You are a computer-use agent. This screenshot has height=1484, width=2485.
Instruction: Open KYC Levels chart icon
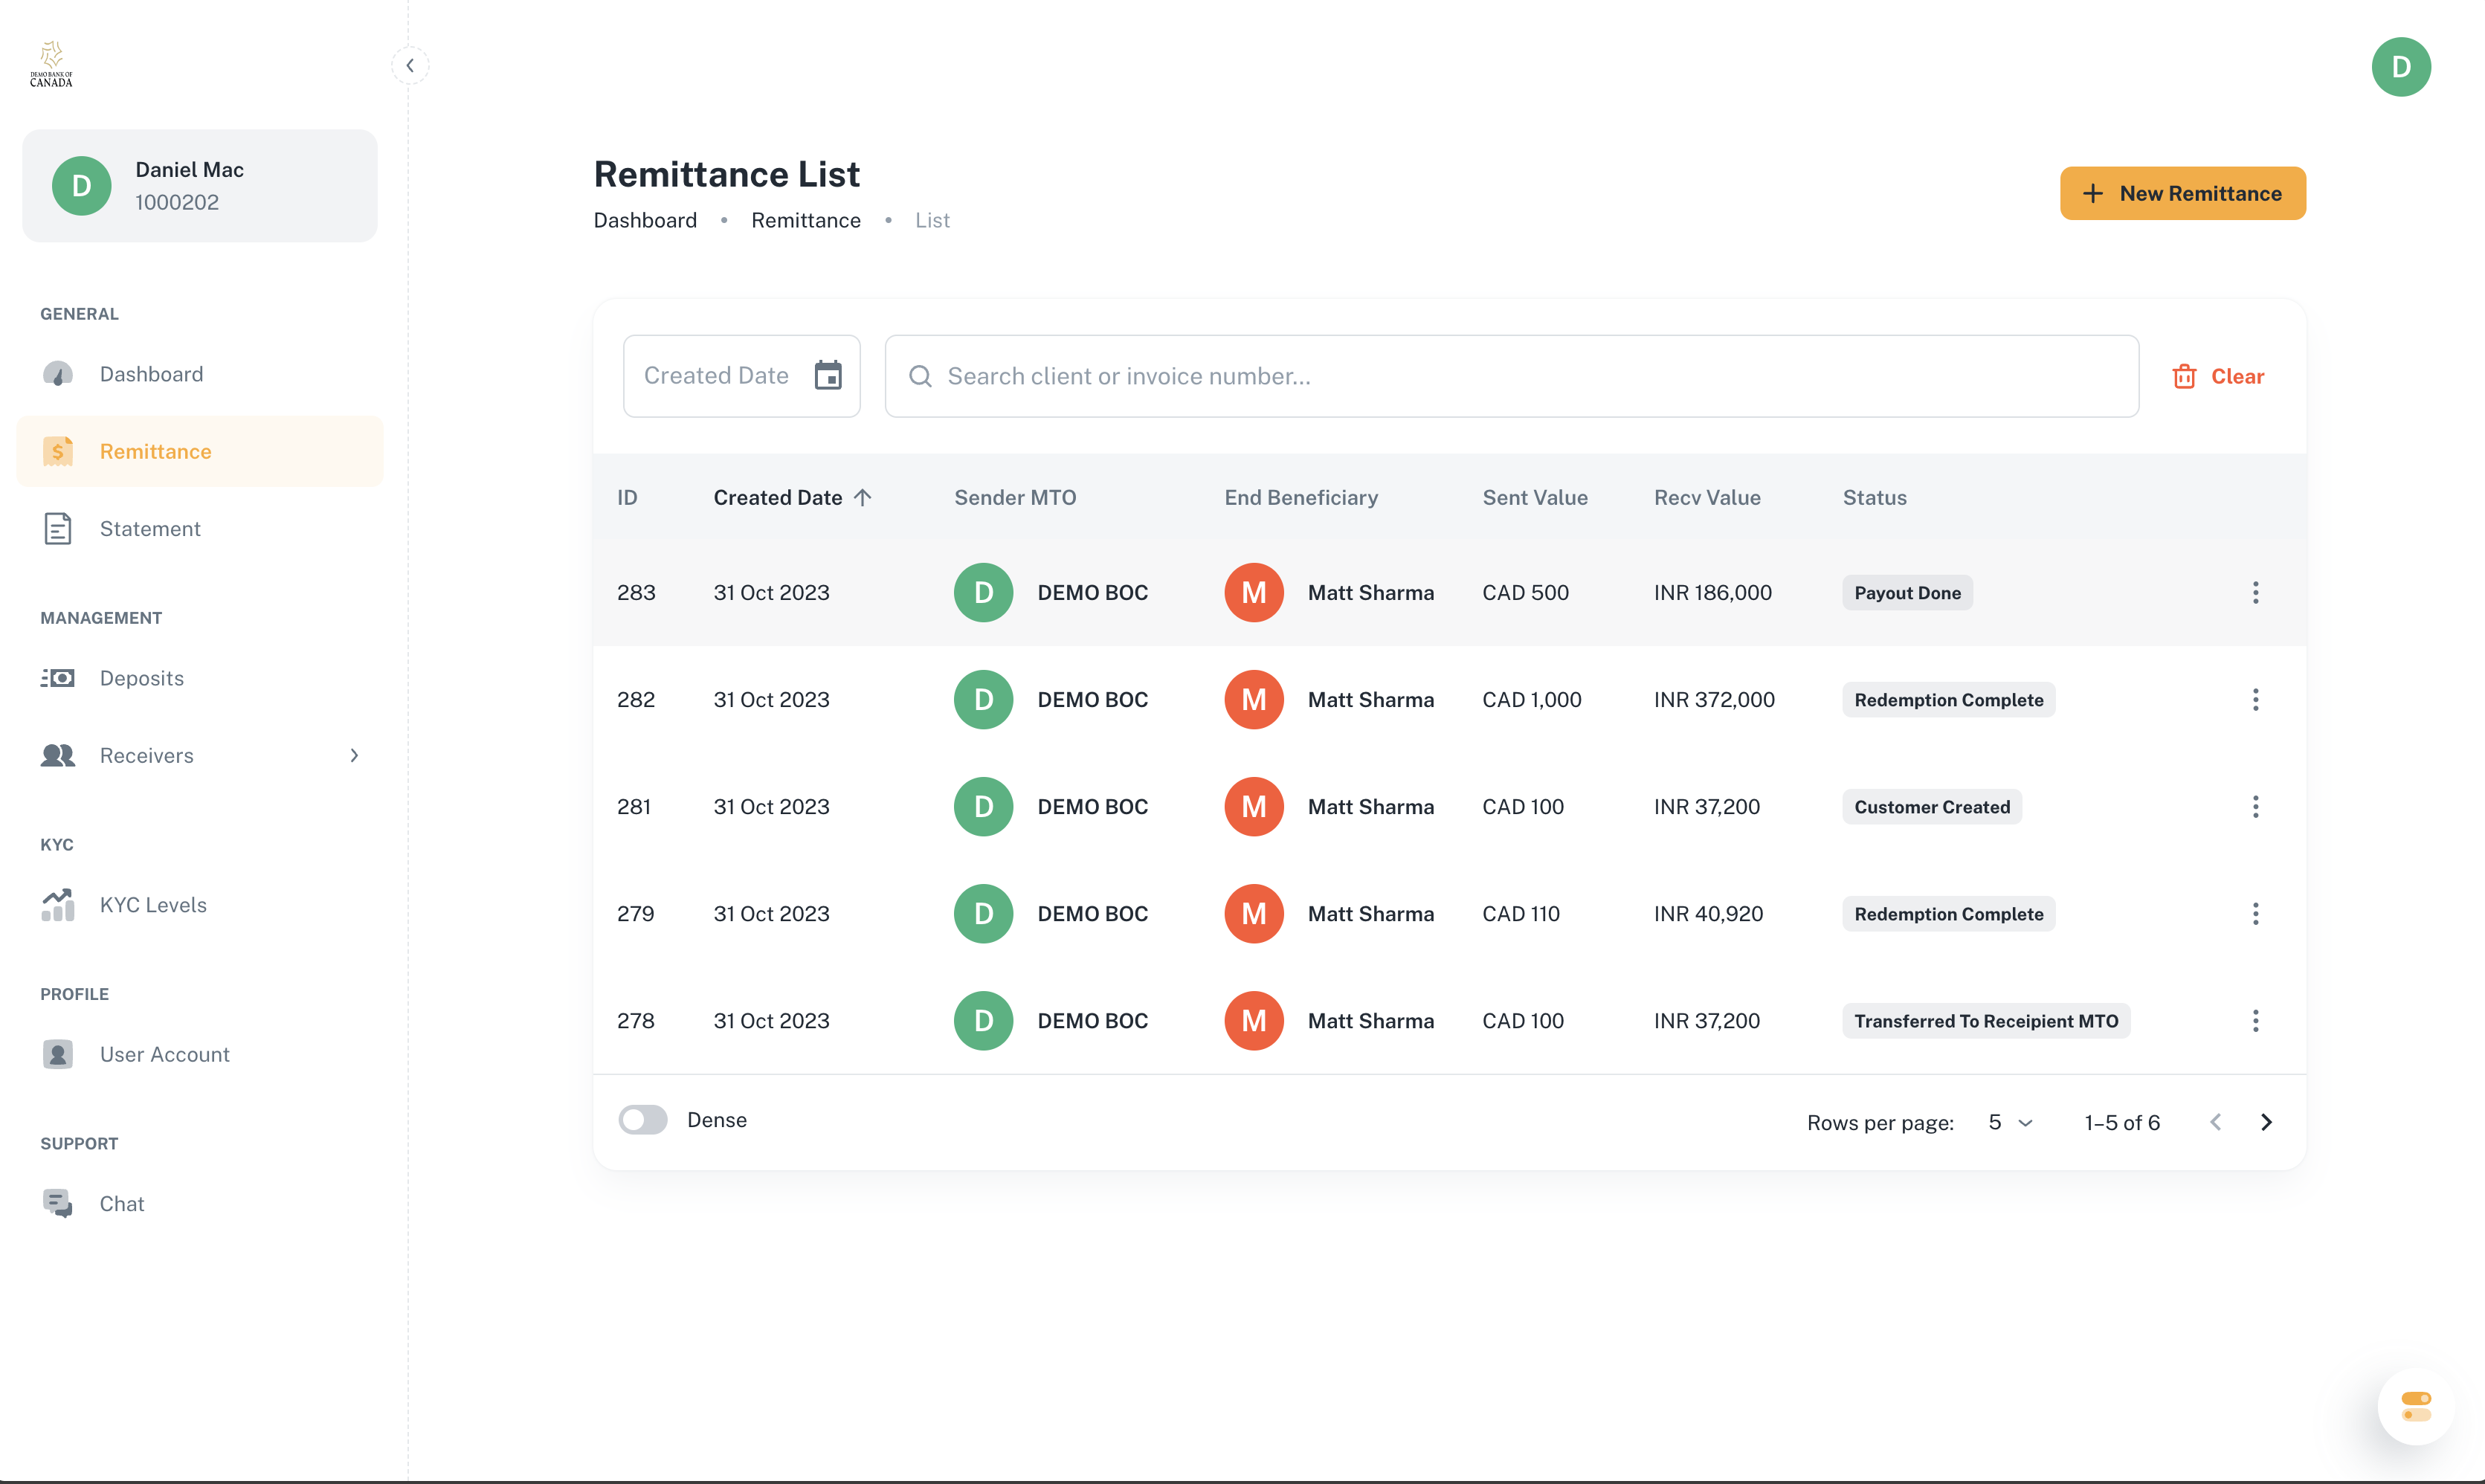point(58,905)
